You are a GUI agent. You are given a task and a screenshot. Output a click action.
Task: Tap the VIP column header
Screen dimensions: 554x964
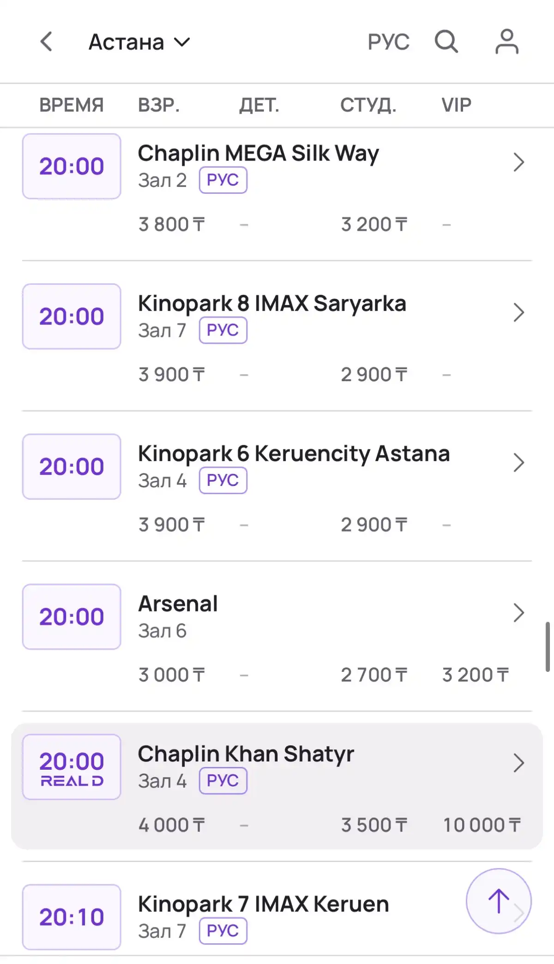pyautogui.click(x=456, y=105)
